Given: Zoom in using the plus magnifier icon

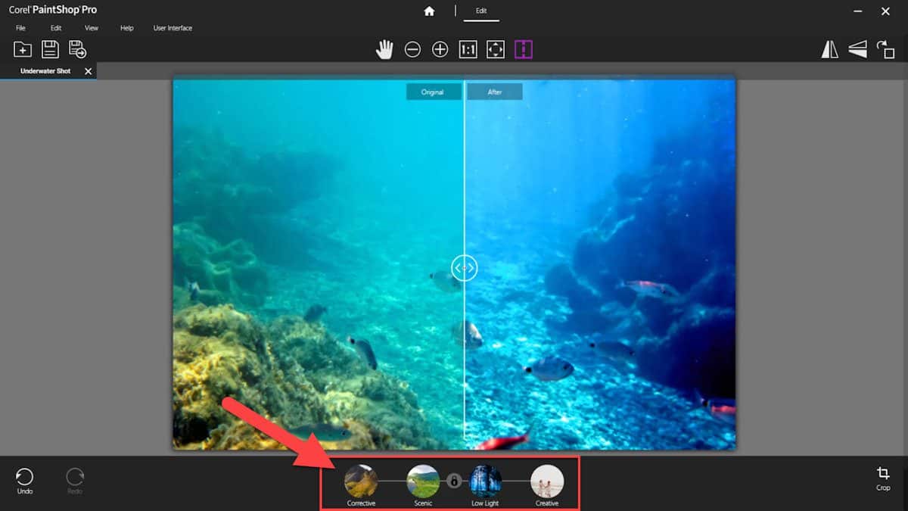Looking at the screenshot, I should tap(440, 48).
